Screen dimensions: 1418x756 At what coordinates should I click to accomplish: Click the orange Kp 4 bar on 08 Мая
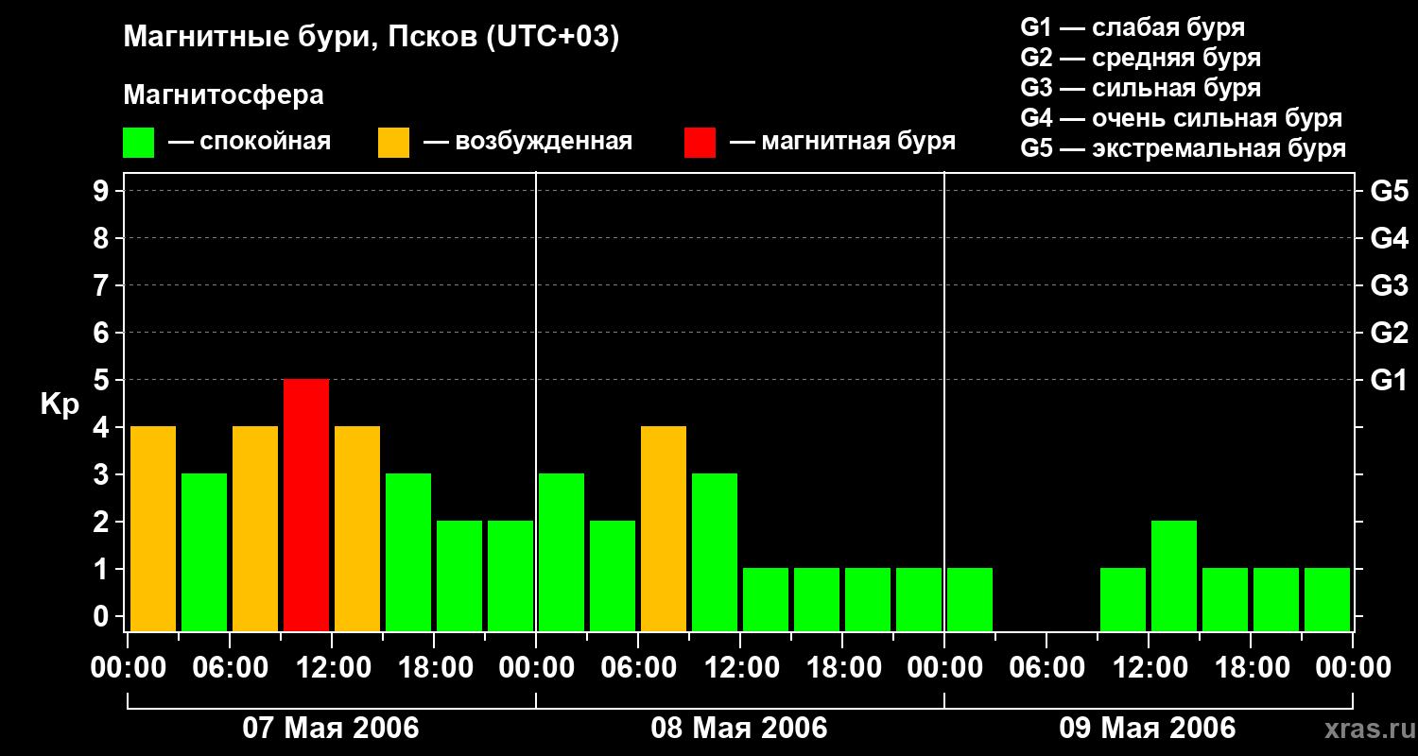click(664, 529)
